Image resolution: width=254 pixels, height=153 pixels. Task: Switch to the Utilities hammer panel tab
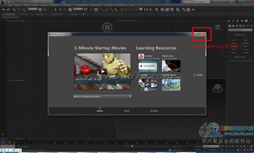[251, 21]
